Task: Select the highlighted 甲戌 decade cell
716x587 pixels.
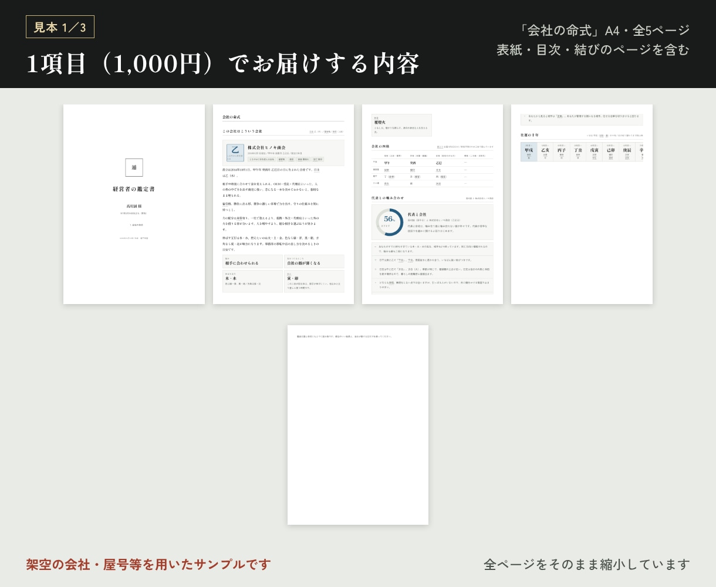Action: 529,152
